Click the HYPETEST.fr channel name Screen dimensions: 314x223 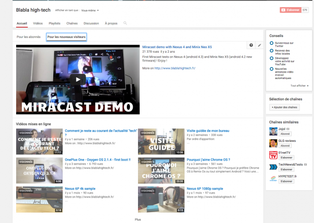288,176
